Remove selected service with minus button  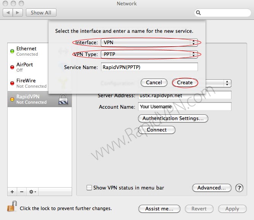(x=22, y=192)
